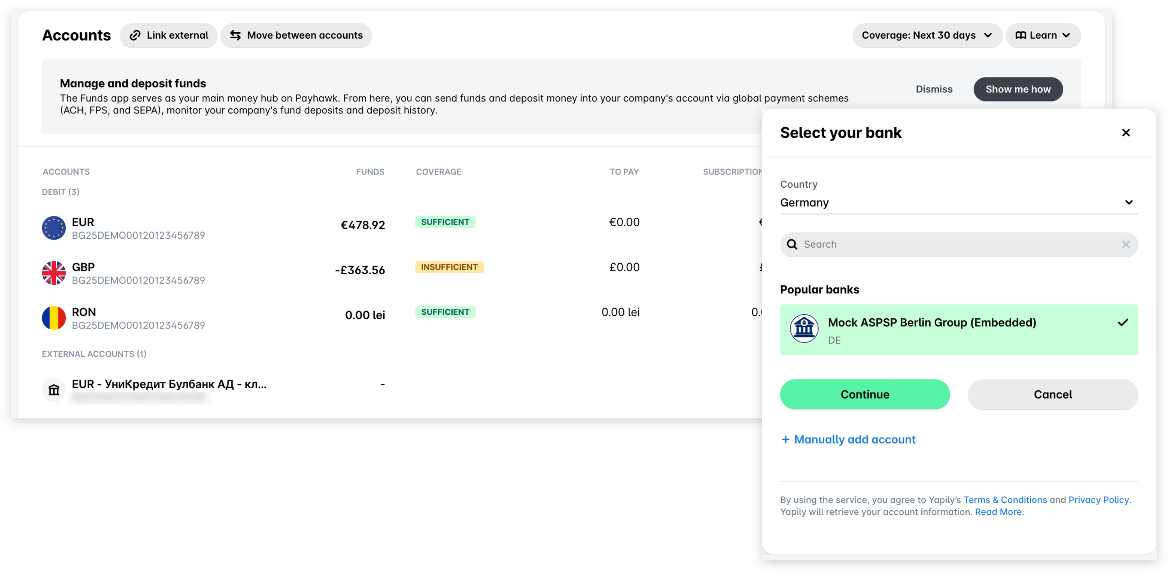Screen dimensions: 1168x575
Task: Click the COVERAGE column header
Action: pos(438,172)
